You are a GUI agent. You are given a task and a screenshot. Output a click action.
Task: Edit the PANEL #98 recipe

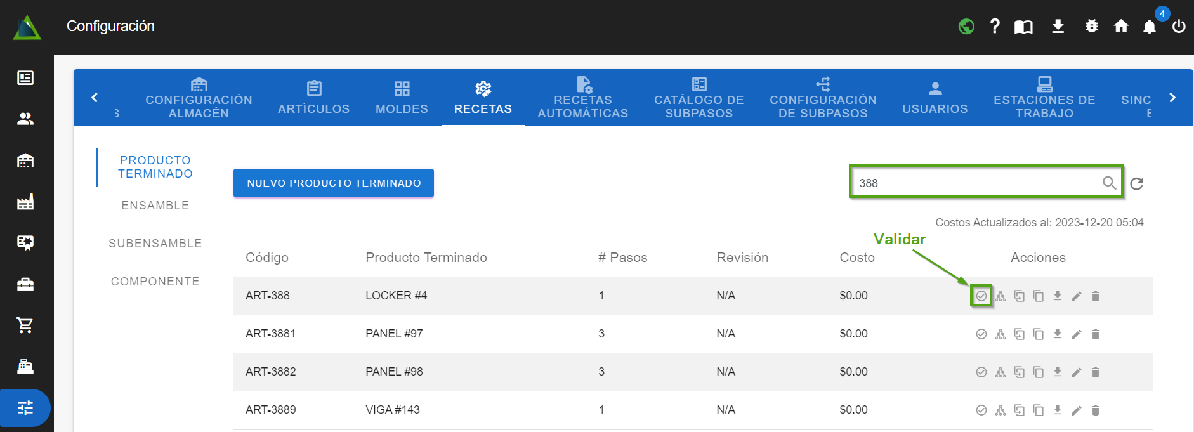coord(1076,372)
